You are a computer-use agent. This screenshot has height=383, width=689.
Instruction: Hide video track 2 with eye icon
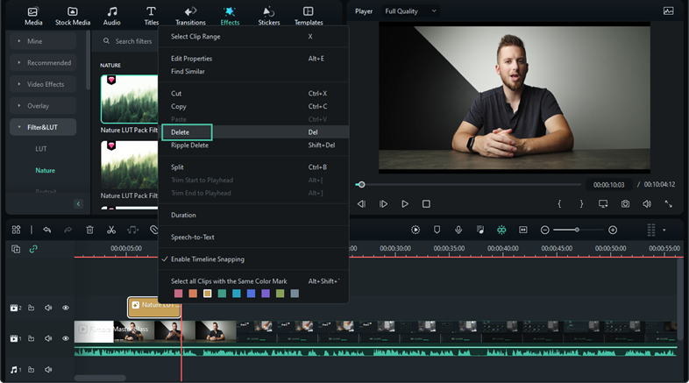66,308
